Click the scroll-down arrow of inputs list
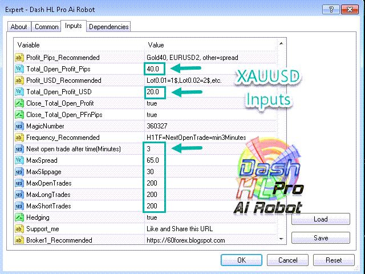This screenshot has width=365, height=274. [x=281, y=239]
